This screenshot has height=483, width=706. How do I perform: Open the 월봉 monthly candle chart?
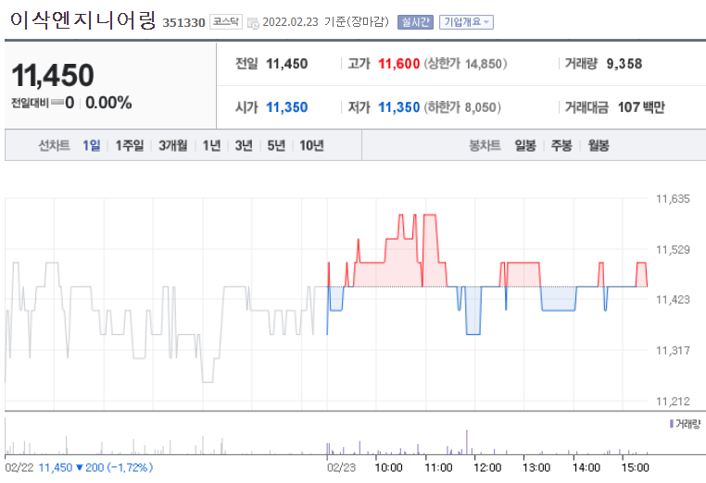pyautogui.click(x=599, y=145)
